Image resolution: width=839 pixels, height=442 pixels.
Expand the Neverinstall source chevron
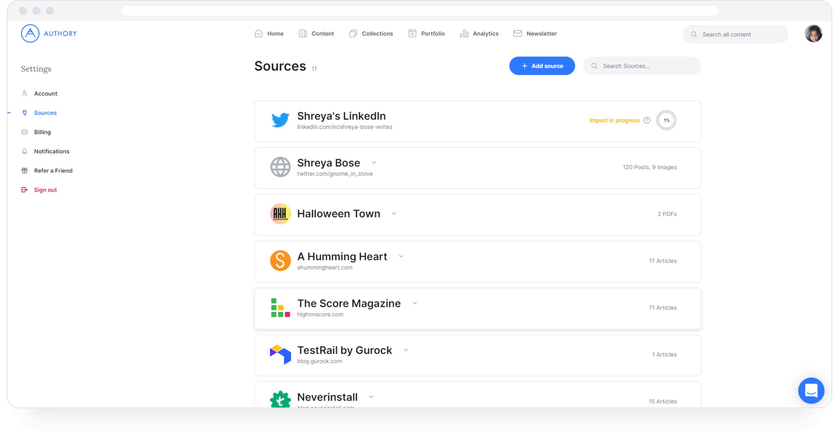click(371, 397)
